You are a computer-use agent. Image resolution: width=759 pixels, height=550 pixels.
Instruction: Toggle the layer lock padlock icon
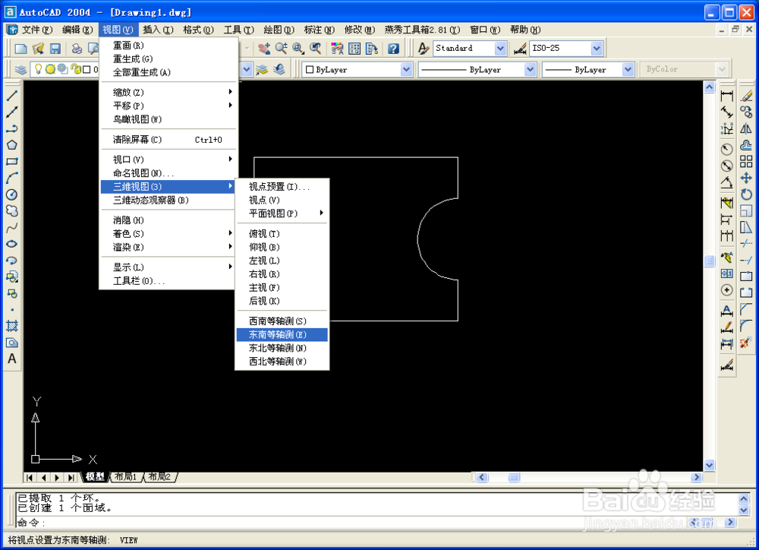click(x=75, y=69)
